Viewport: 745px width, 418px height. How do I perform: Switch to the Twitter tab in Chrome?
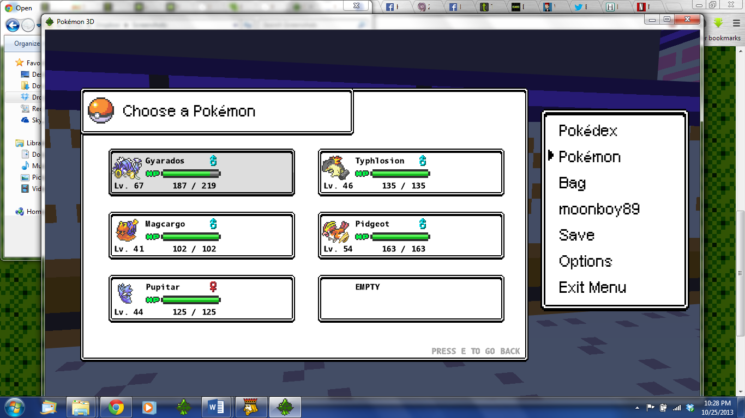coord(585,7)
